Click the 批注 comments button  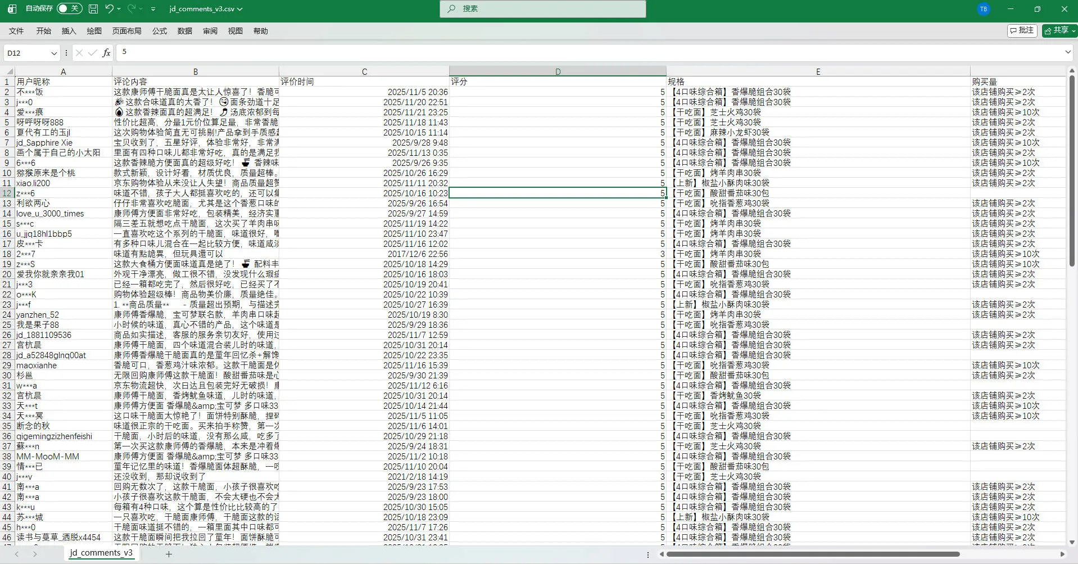click(1022, 30)
